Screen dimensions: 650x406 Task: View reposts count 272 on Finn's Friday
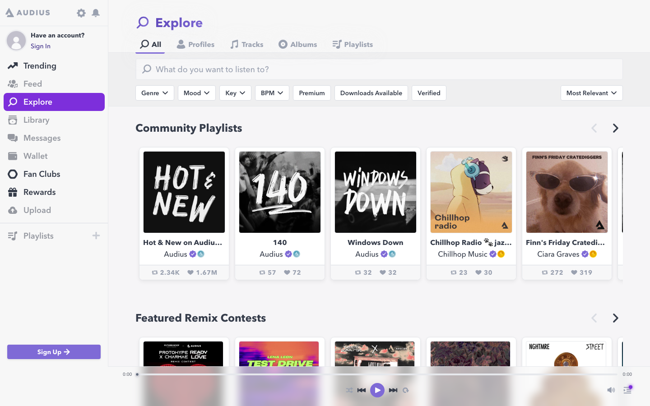[x=552, y=272]
